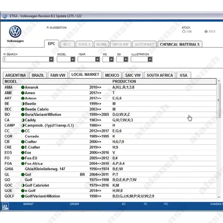Select the Ghia/Kleinlieferwg. 147 row
The height and width of the screenshot is (223, 223).
pos(110,169)
